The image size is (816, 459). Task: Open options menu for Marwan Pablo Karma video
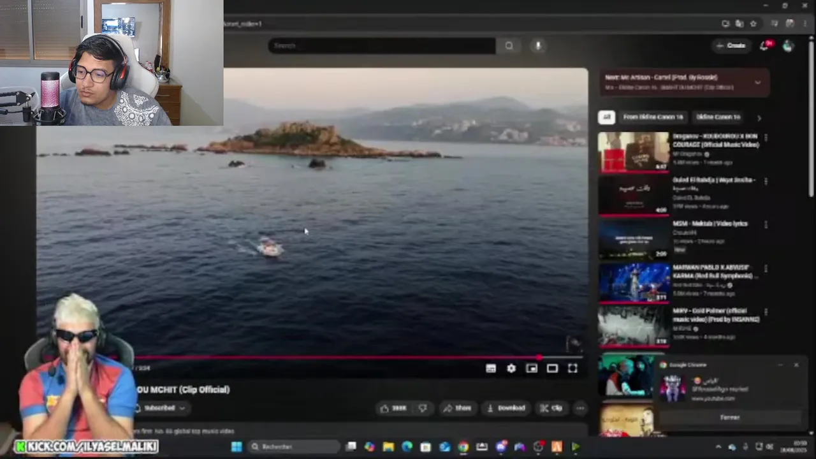pyautogui.click(x=766, y=268)
